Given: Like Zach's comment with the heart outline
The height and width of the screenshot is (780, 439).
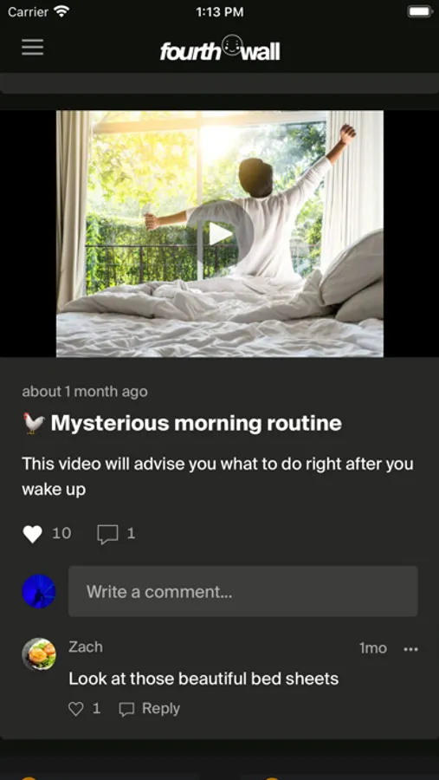Looking at the screenshot, I should click(x=75, y=709).
